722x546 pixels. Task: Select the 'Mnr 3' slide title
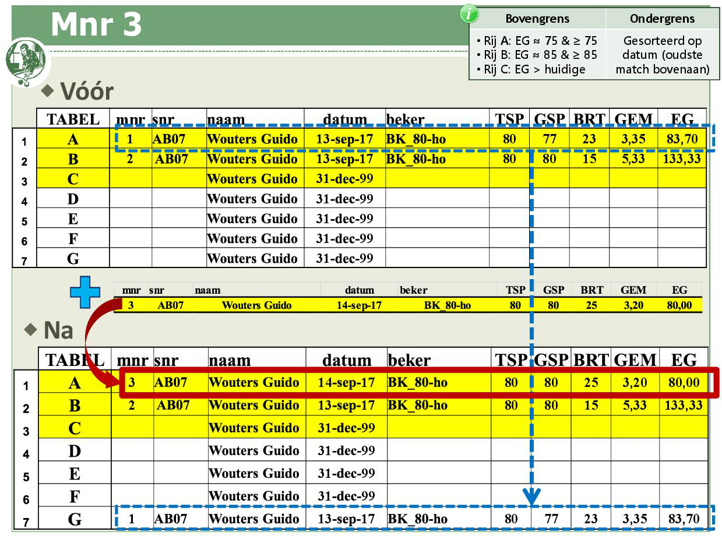click(x=96, y=25)
